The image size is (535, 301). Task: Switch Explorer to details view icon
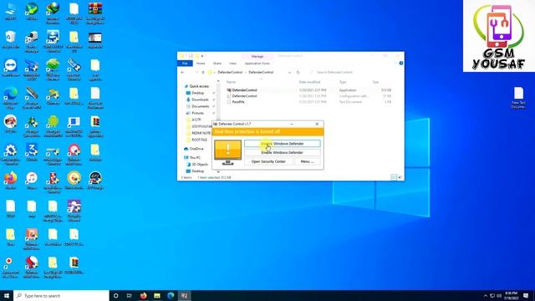(x=394, y=177)
